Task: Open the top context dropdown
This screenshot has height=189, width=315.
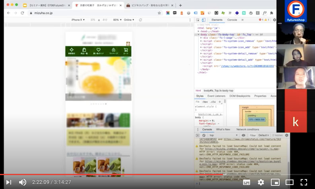Action: click(224, 135)
